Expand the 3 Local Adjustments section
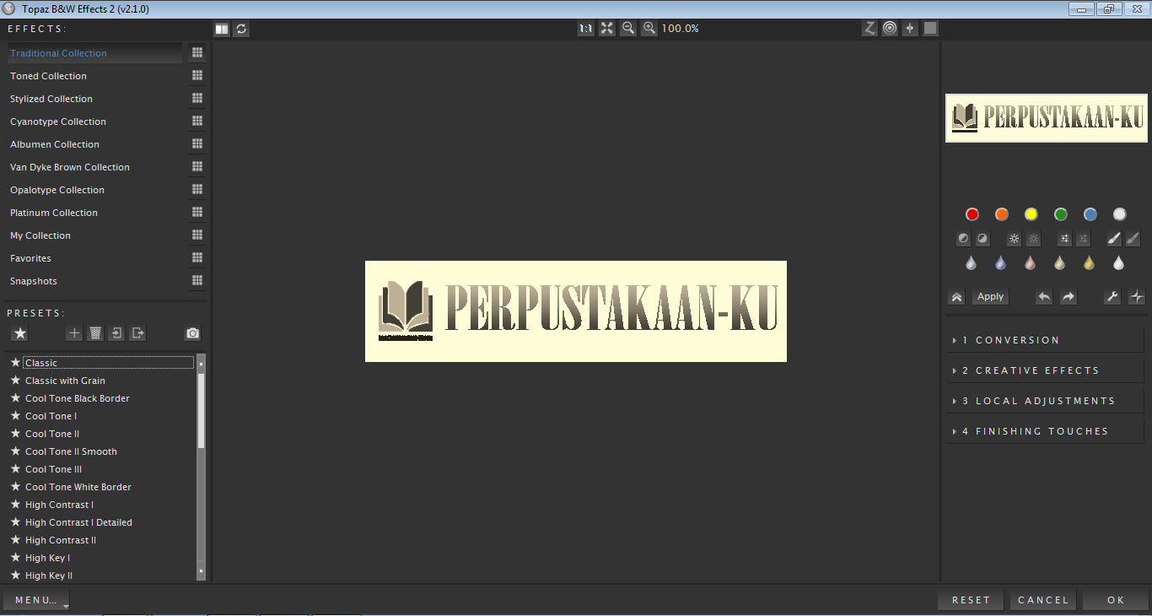1152x616 pixels. tap(1045, 401)
